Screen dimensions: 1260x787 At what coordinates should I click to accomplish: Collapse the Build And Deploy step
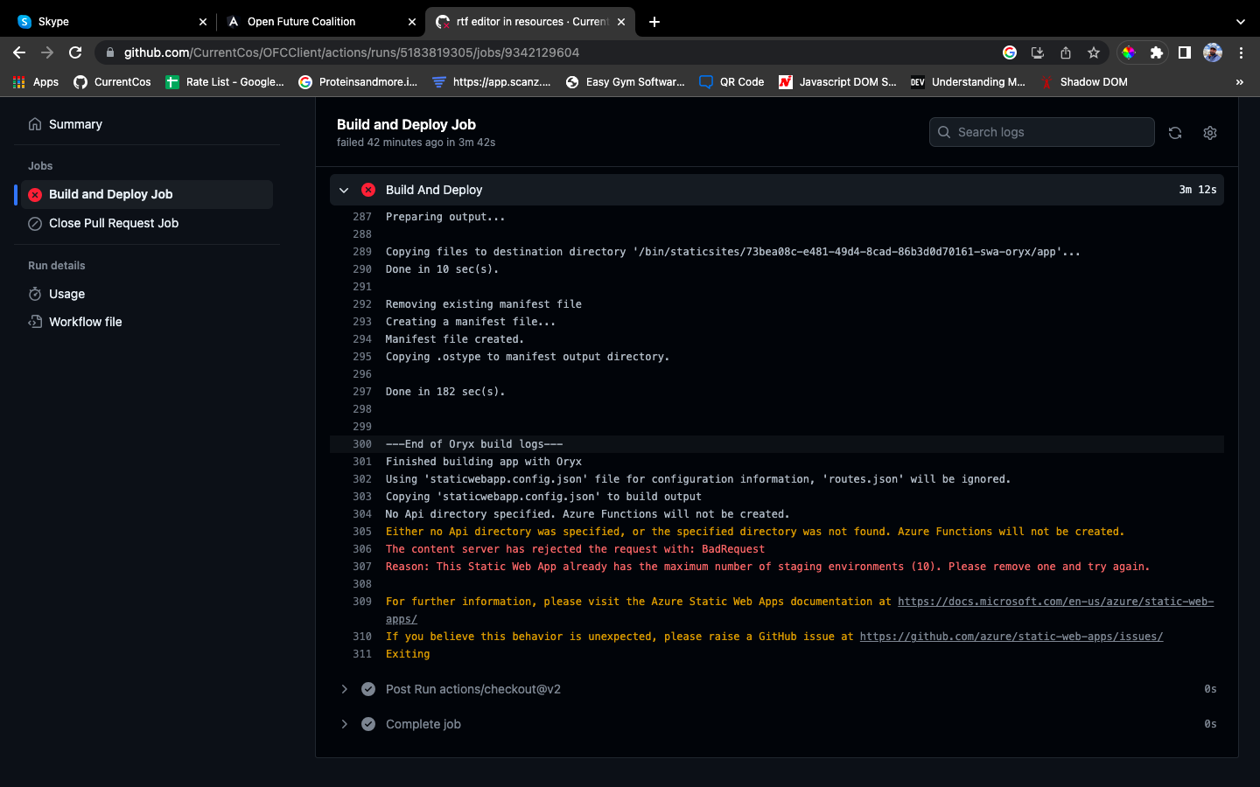tap(344, 190)
